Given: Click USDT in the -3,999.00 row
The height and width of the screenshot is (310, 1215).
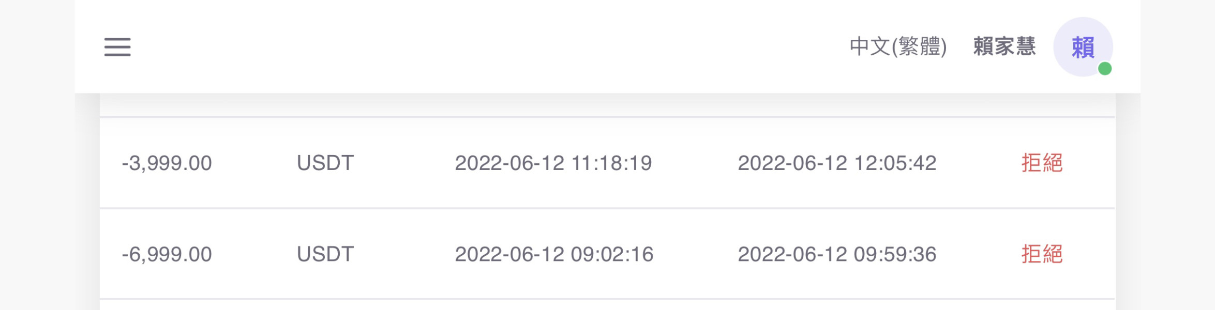Looking at the screenshot, I should (x=325, y=163).
